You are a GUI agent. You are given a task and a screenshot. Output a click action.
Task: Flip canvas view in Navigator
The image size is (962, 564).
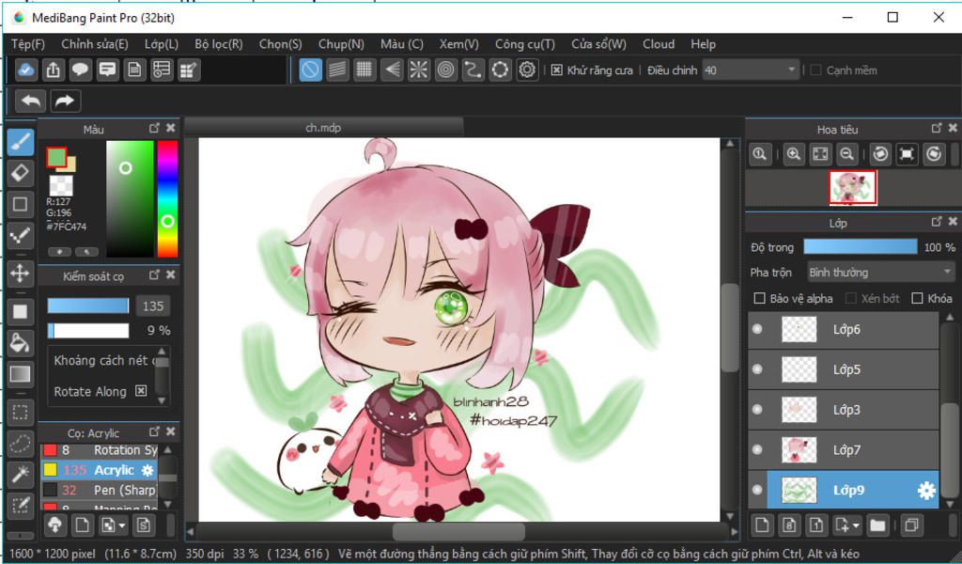click(x=907, y=154)
